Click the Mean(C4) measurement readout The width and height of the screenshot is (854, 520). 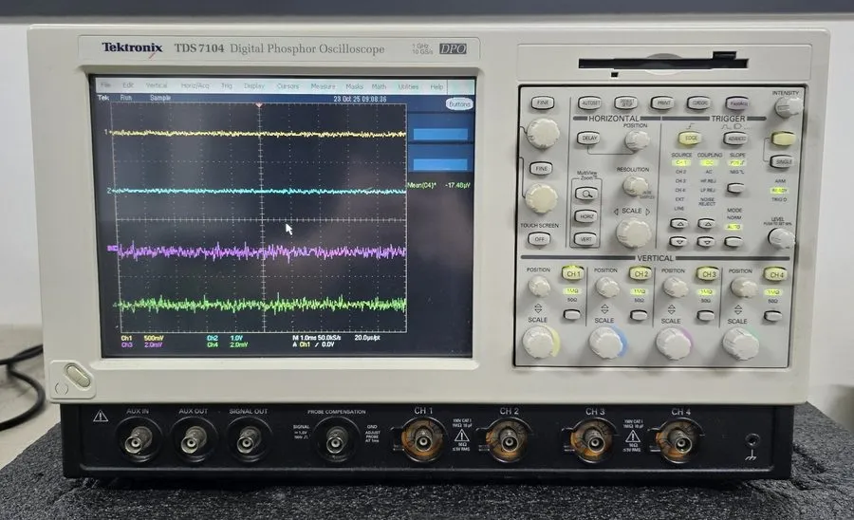coord(439,186)
